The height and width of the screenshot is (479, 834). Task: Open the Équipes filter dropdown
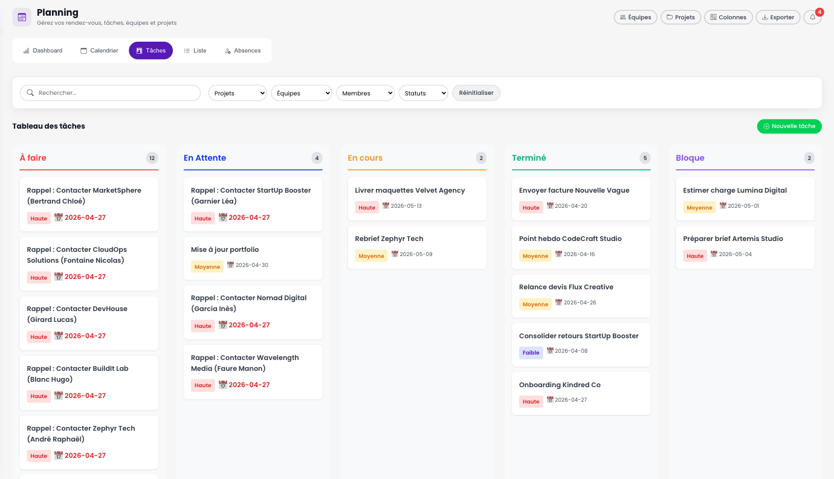click(x=302, y=93)
